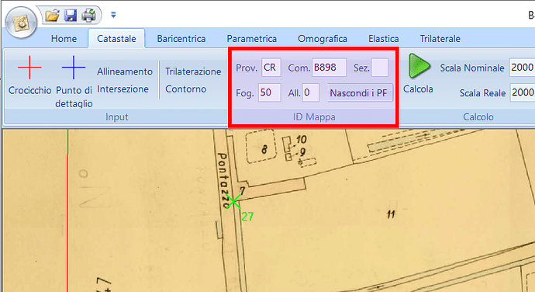Screen dimensions: 535x292
Task: Go to the Trilaterale tab
Action: tap(440, 39)
